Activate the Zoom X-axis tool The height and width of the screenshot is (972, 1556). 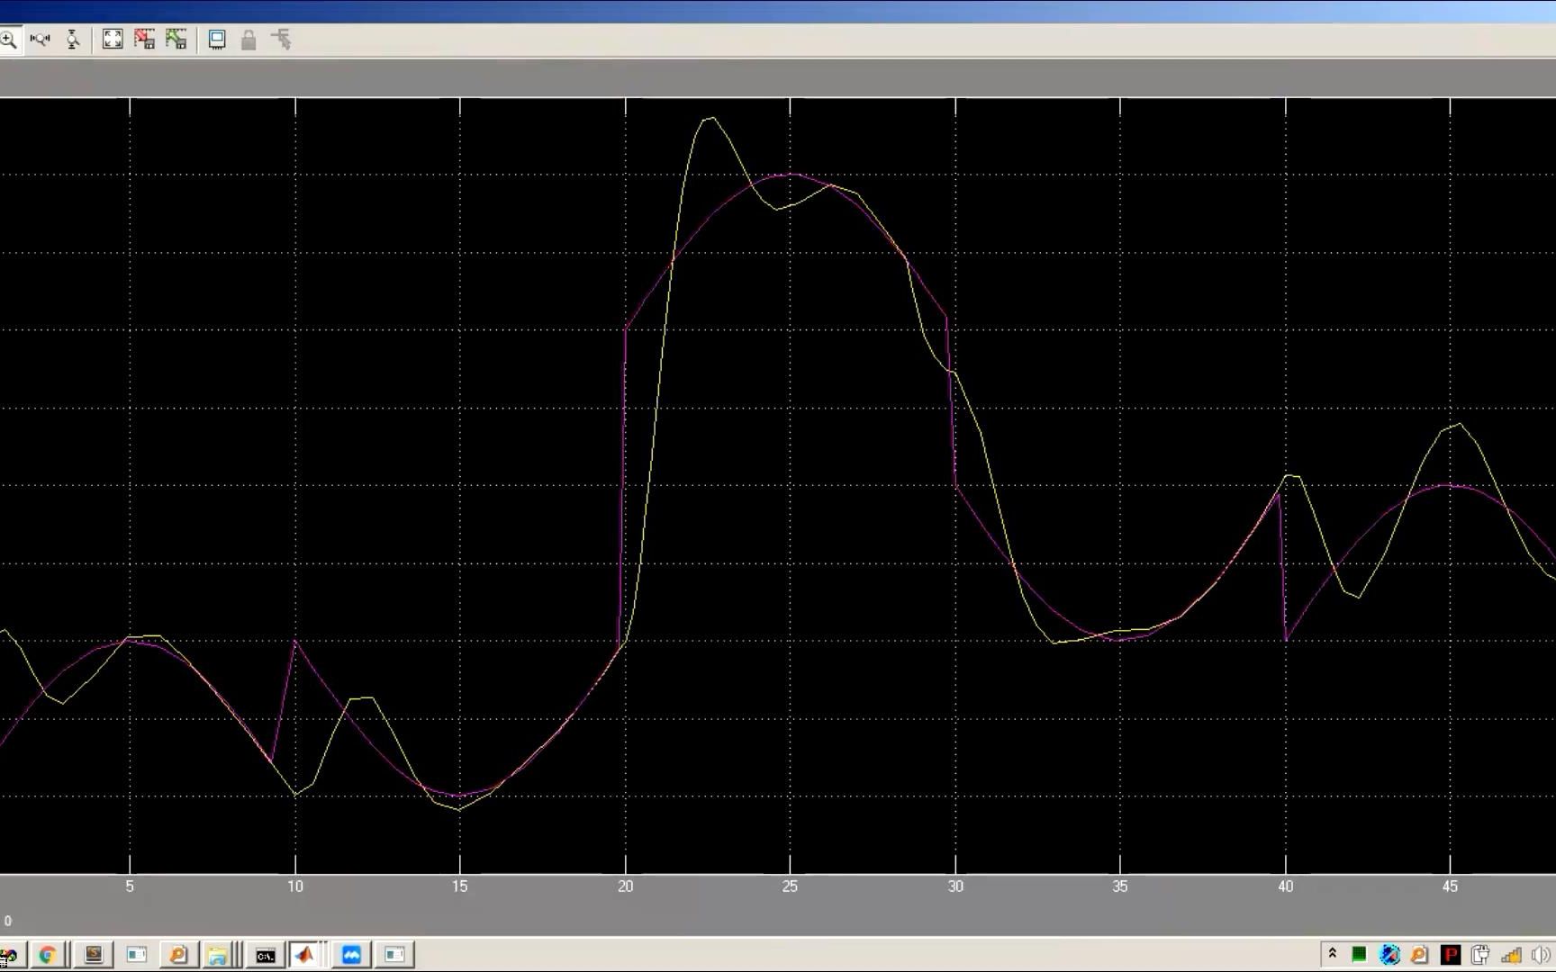[x=41, y=40]
